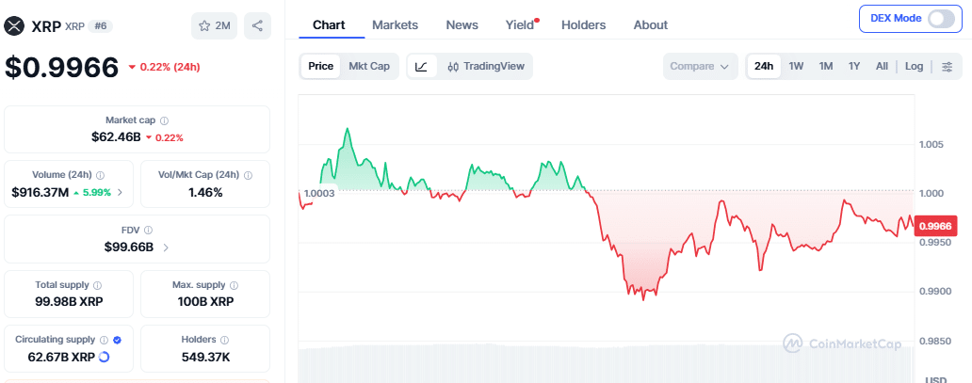
Task: Click the #6 rank badge
Action: tap(101, 26)
